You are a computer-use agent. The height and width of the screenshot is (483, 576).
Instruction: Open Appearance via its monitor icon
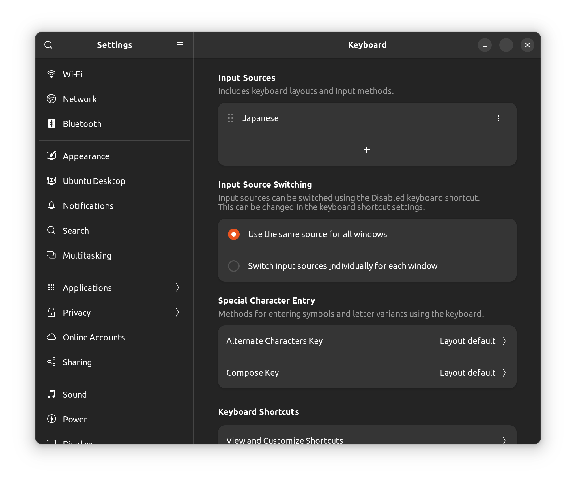click(51, 156)
